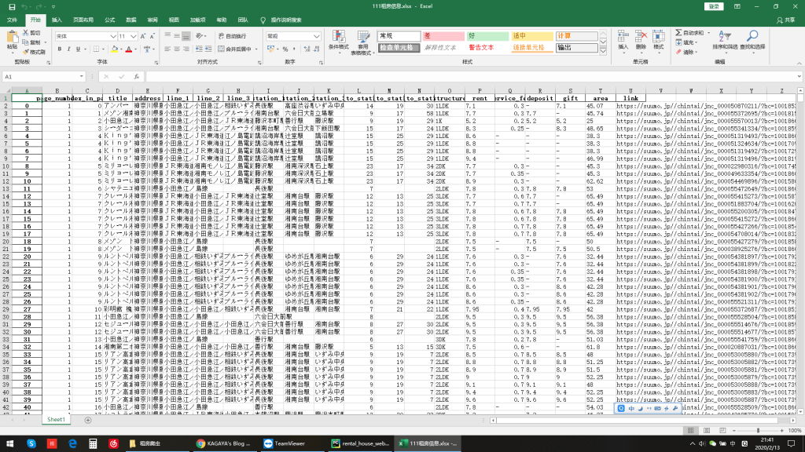This screenshot has width=805, height=452.
Task: Click the Conditional Formatting (条件格式) icon
Action: coord(338,37)
